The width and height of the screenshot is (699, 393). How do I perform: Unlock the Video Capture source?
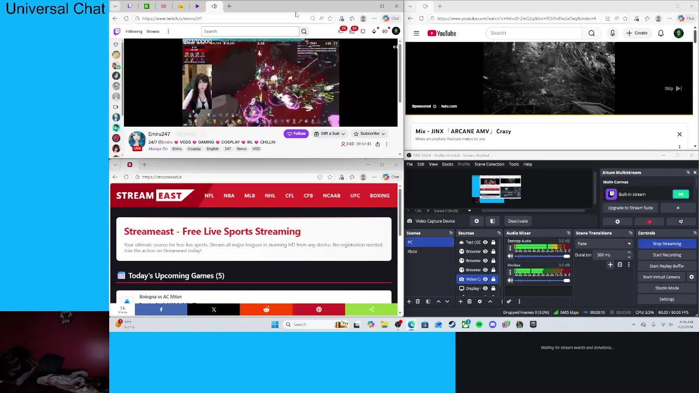point(493,279)
